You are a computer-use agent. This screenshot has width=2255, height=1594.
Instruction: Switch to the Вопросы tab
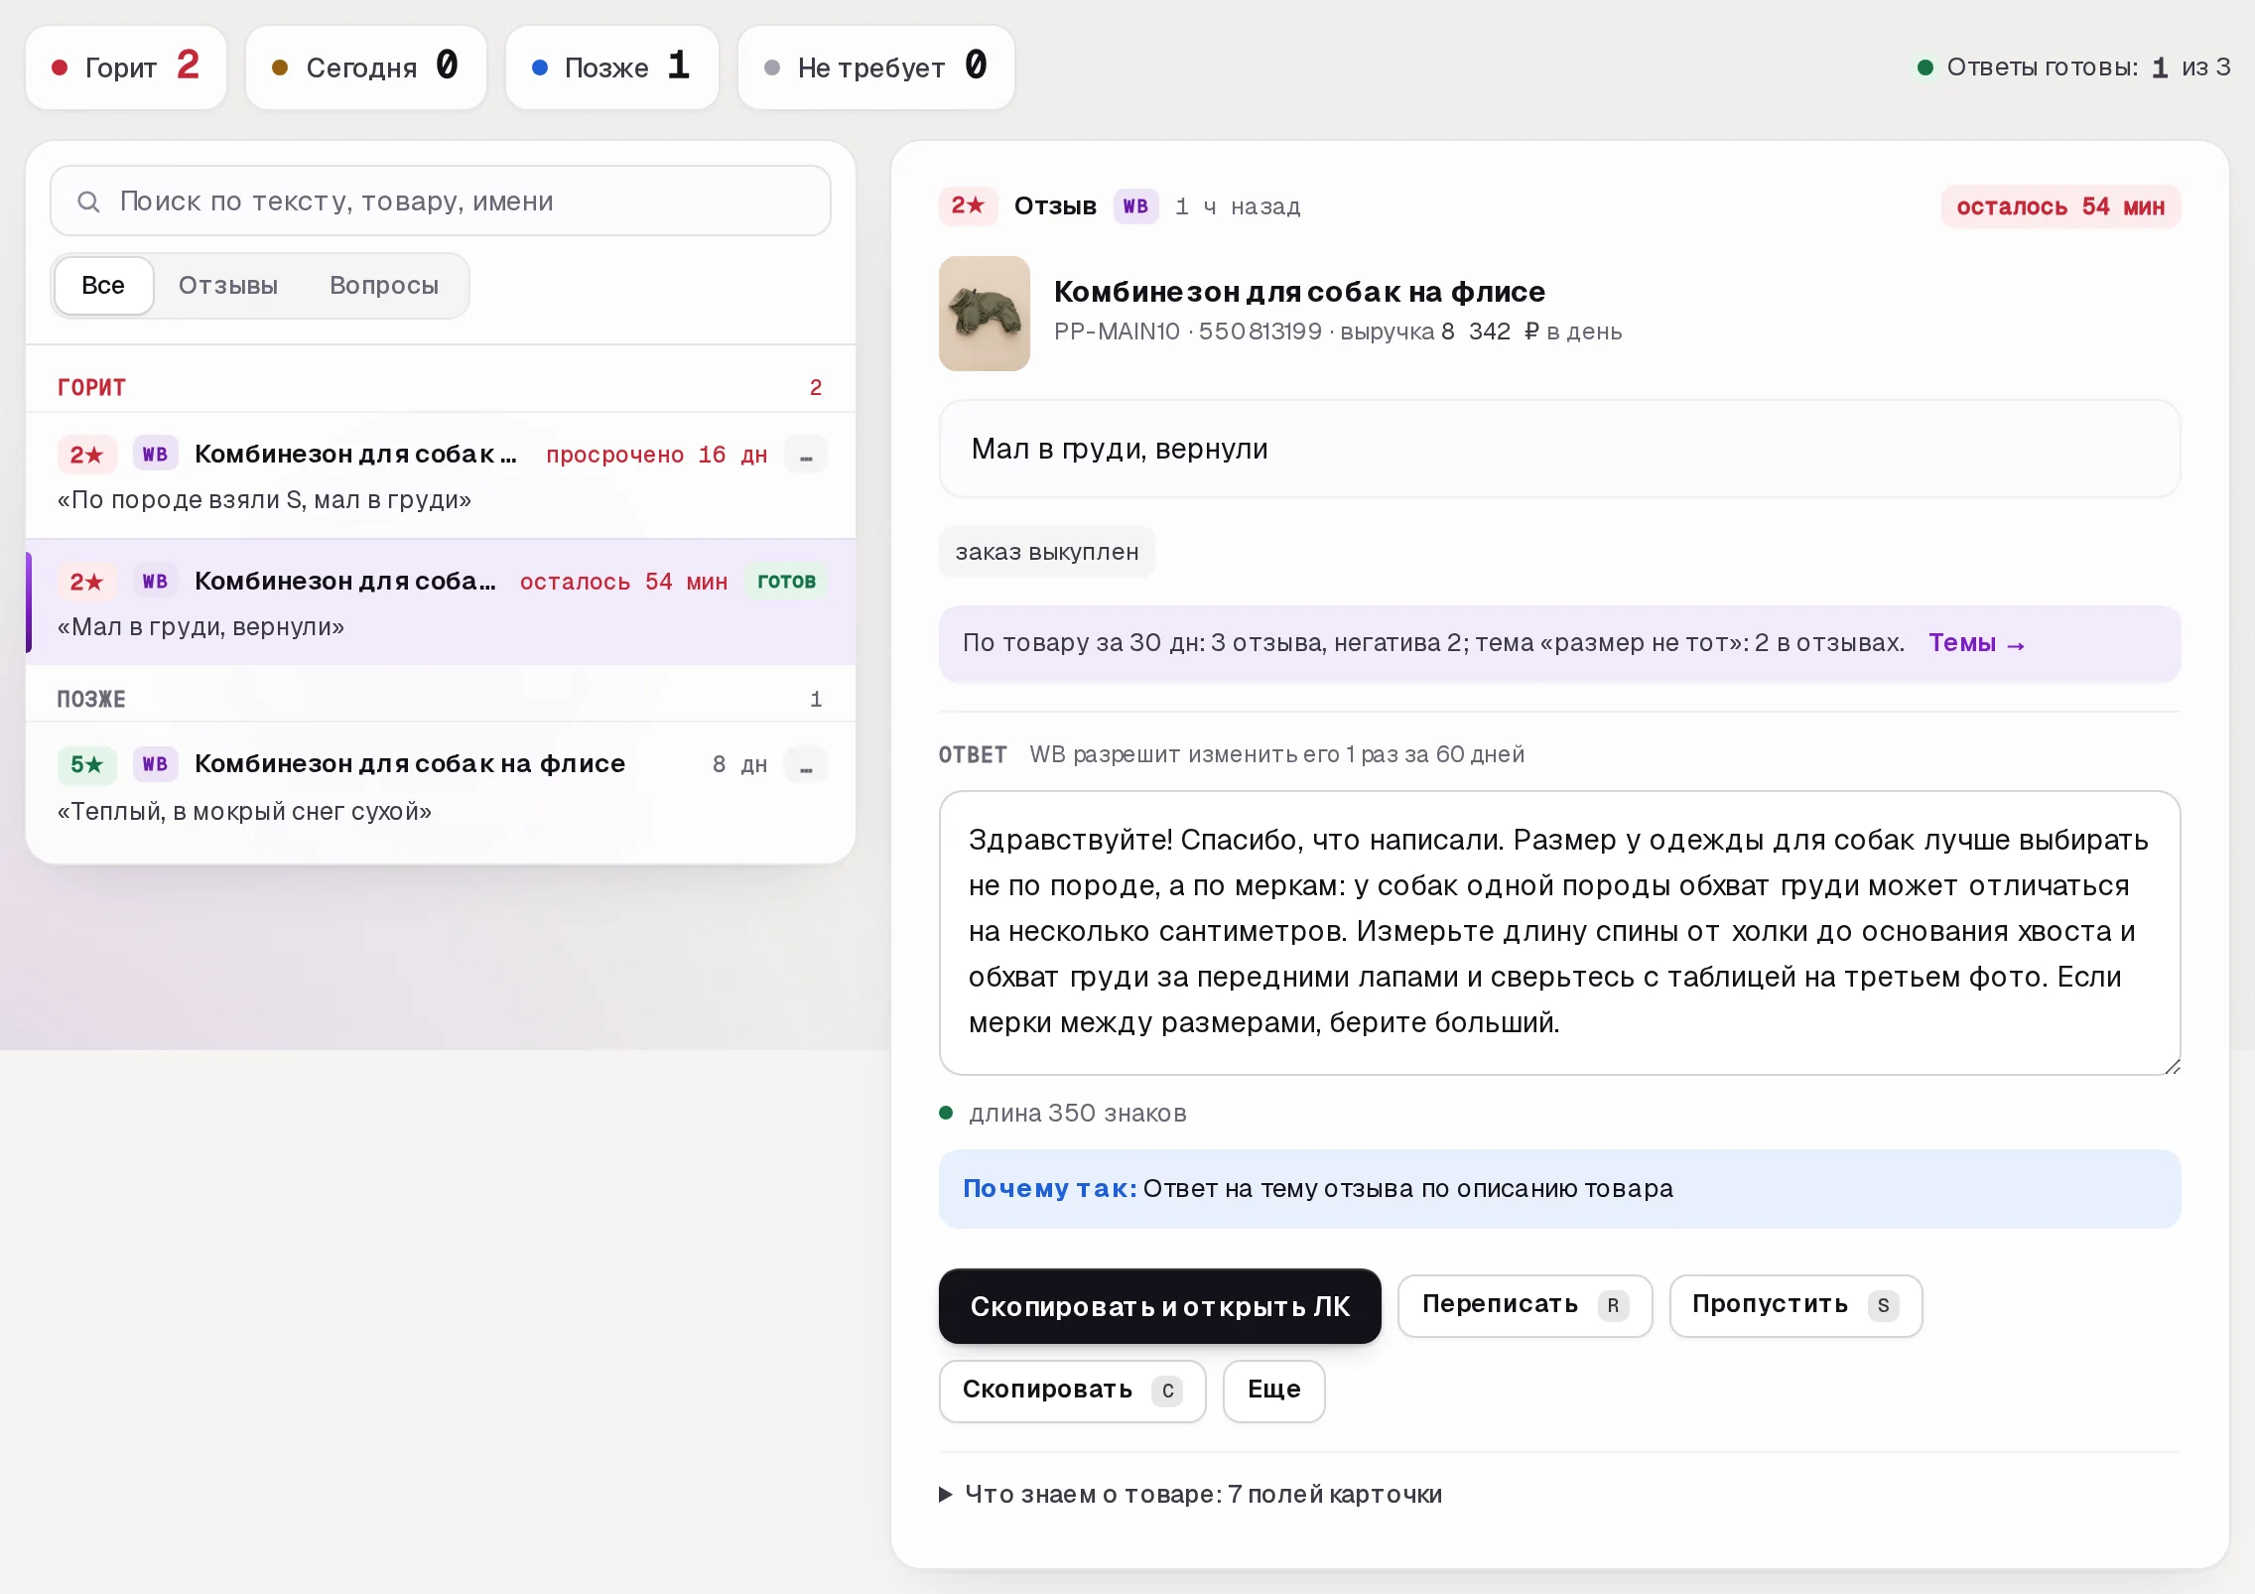pos(384,286)
